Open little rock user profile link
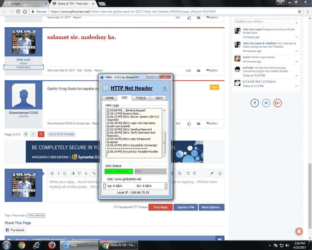Image resolution: width=312 pixels, height=250 pixels. click(x=23, y=60)
